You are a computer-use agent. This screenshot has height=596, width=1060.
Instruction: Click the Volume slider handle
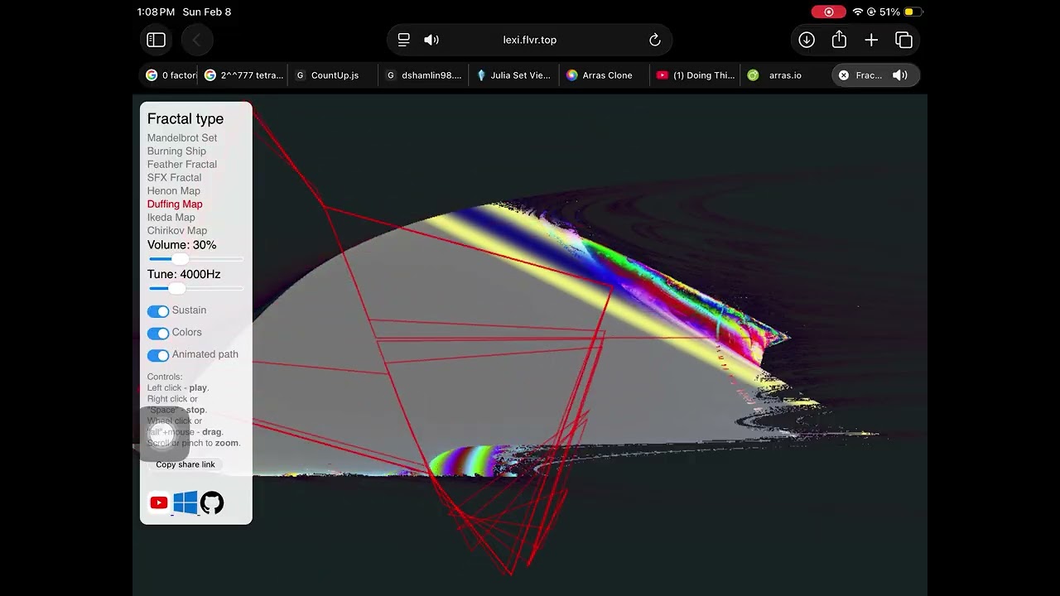click(x=179, y=259)
